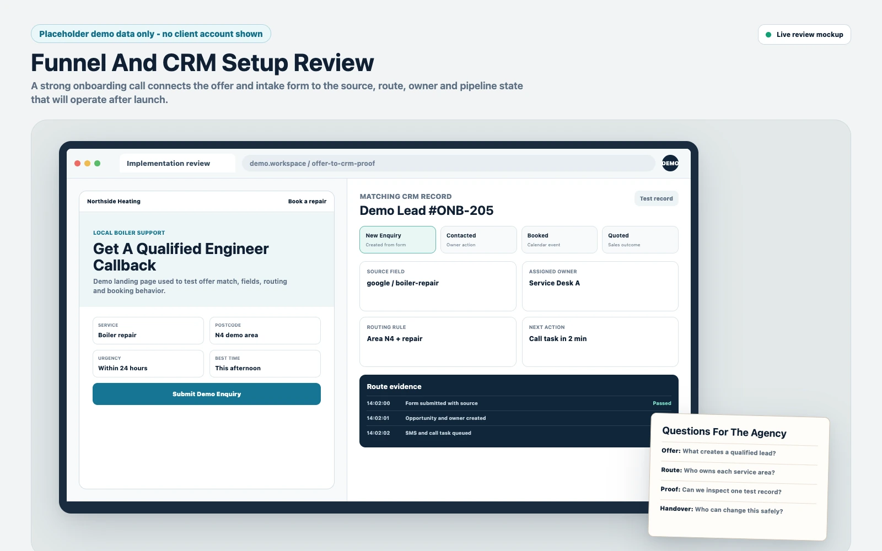Image resolution: width=882 pixels, height=551 pixels.
Task: Click the LOCAL BOILER SUPPORT label
Action: coord(129,233)
